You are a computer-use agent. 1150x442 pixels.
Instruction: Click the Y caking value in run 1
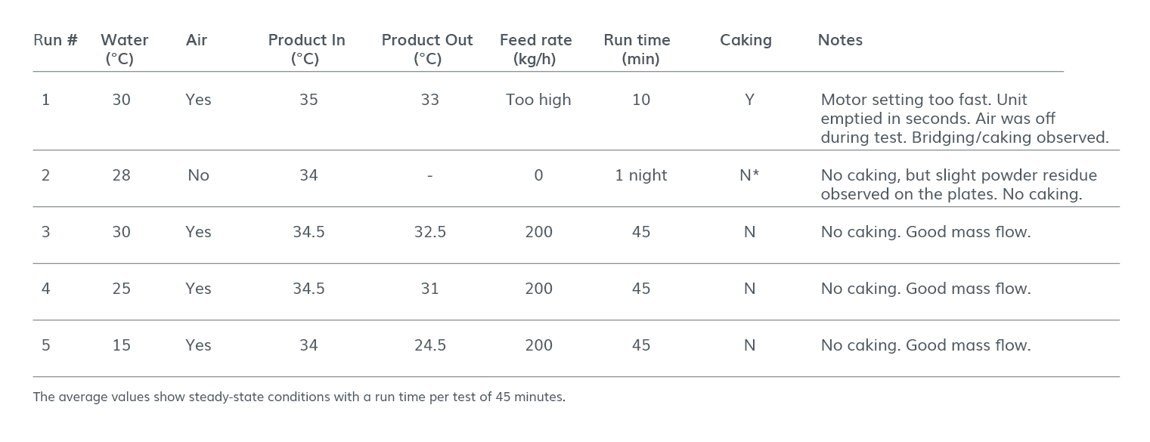[749, 100]
